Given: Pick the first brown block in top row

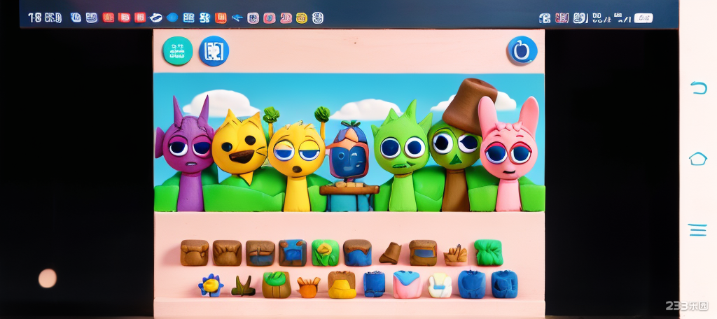Looking at the screenshot, I should (195, 253).
